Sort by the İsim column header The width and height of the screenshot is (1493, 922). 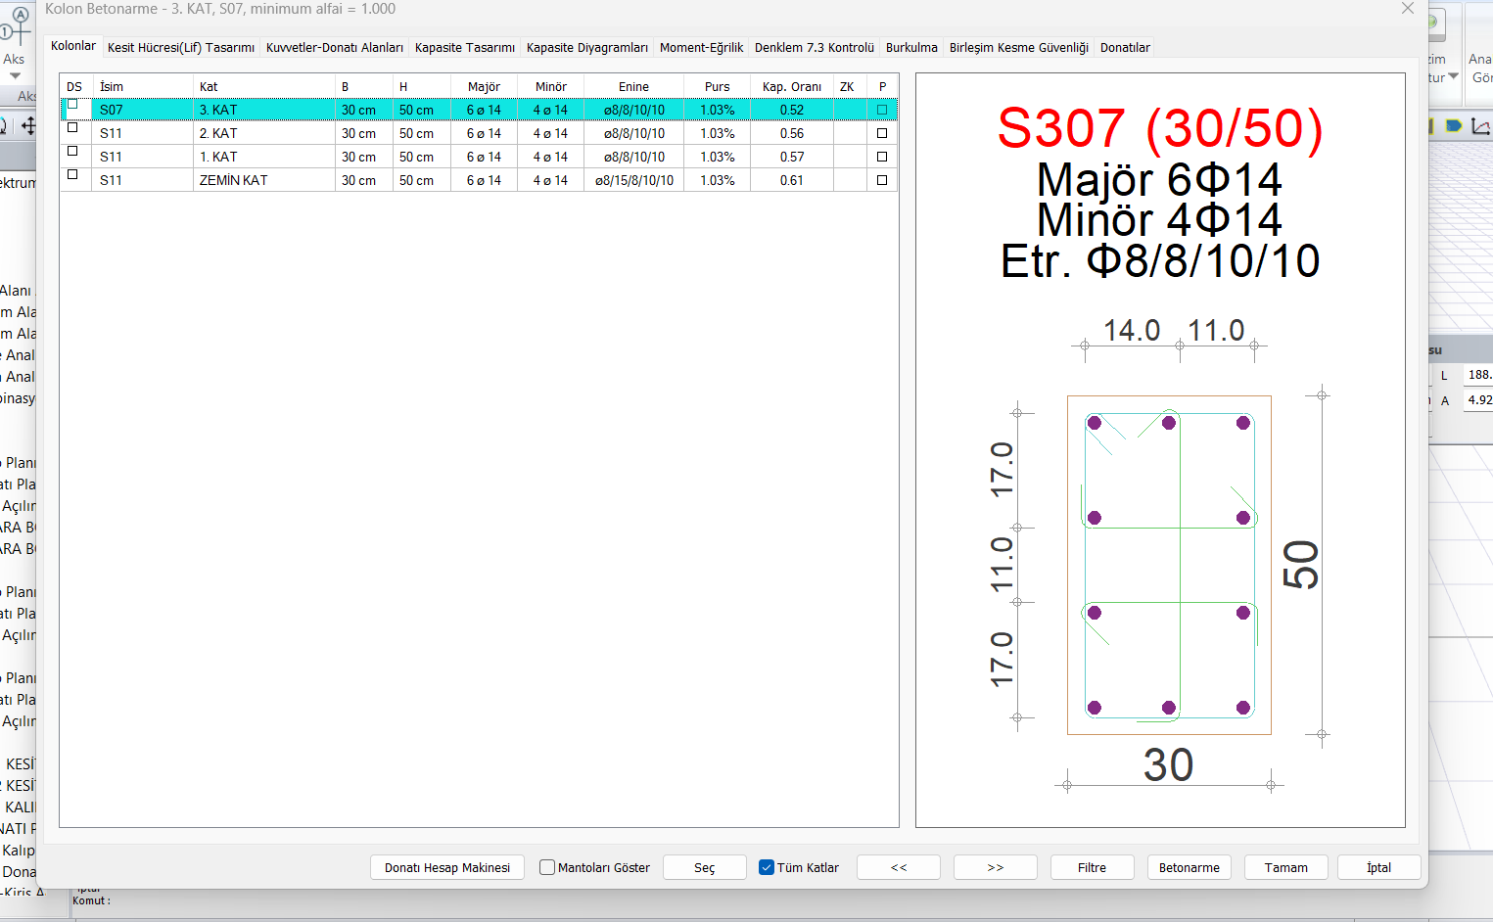tap(142, 86)
